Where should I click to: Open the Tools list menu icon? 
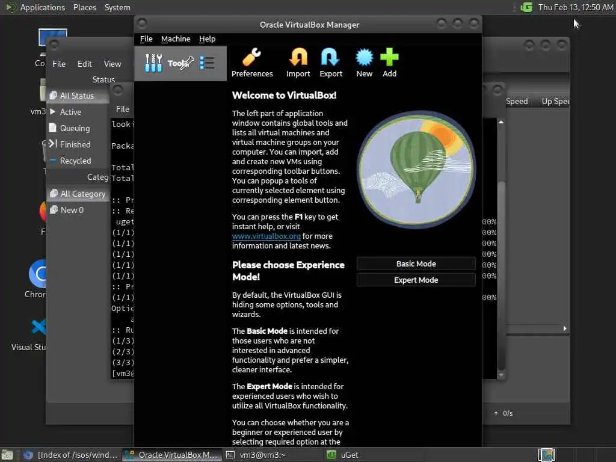(207, 63)
